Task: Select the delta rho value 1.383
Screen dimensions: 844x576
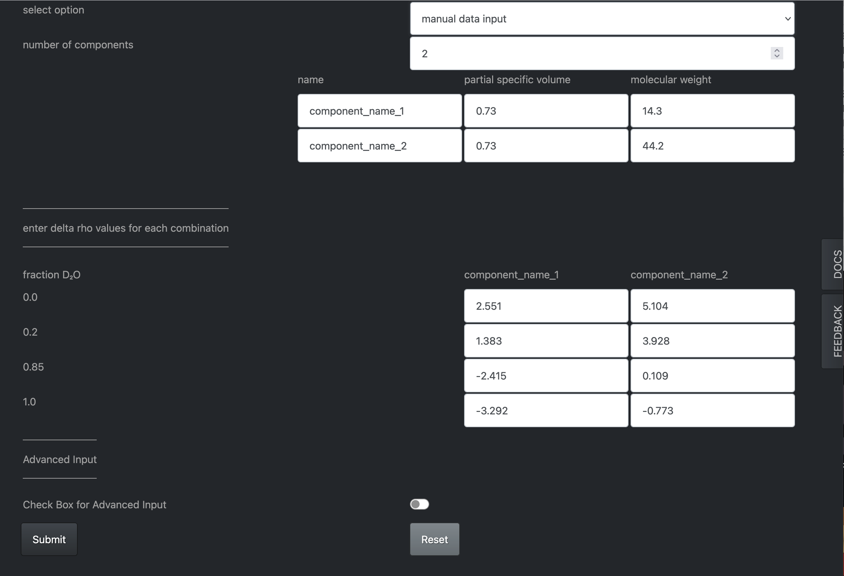Action: tap(546, 340)
